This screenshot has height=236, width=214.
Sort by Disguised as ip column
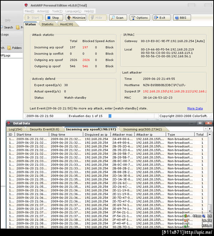click(x=97, y=134)
